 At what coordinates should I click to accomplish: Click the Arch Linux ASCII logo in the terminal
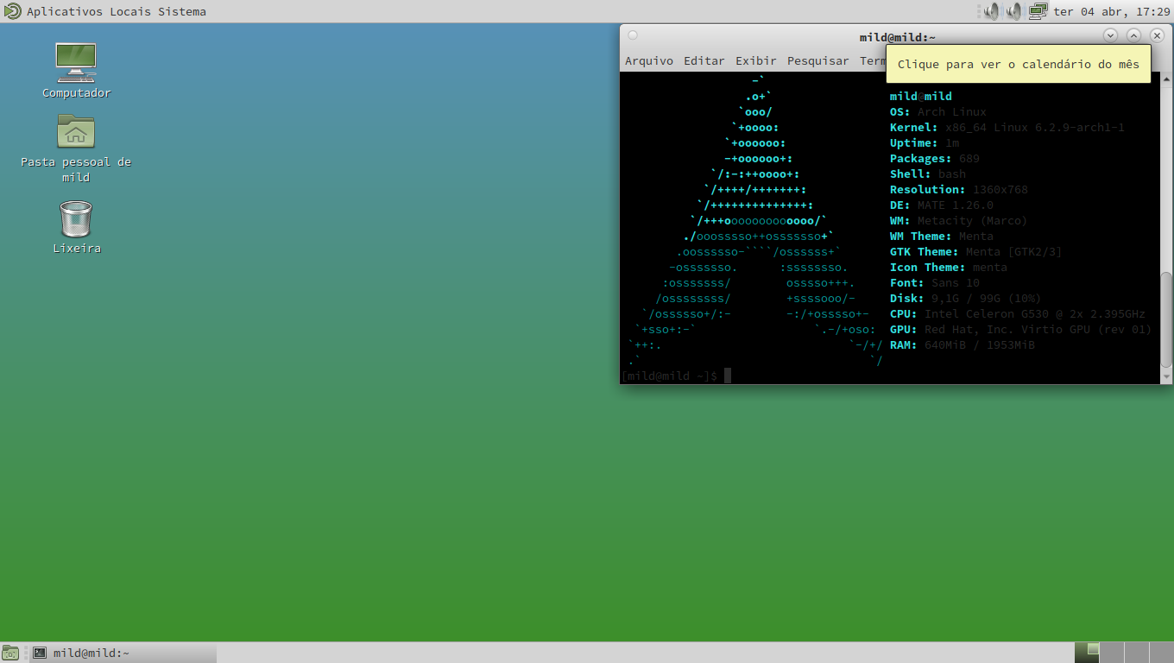click(756, 220)
